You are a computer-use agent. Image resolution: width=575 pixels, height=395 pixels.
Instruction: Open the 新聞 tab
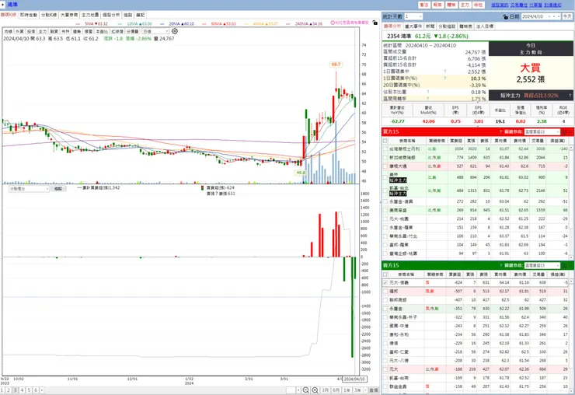(x=430, y=26)
